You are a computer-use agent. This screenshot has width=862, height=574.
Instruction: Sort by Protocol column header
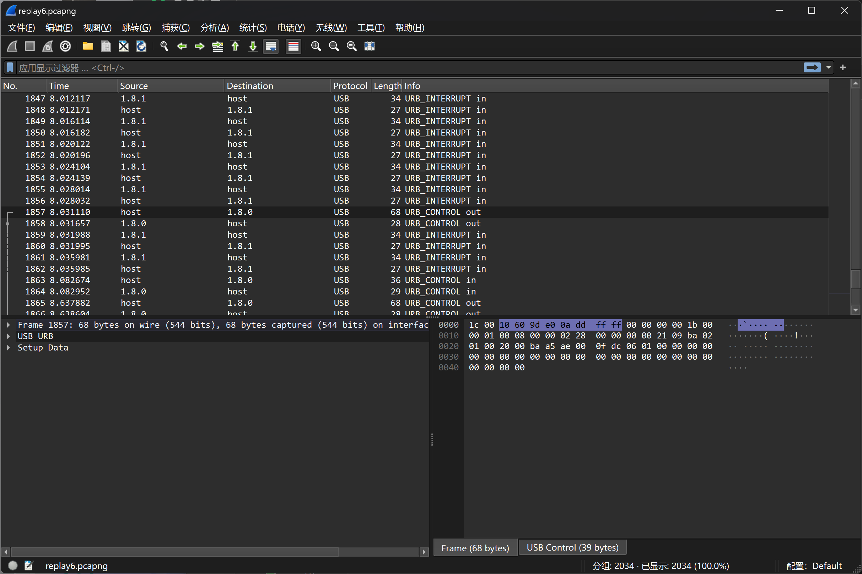click(x=350, y=86)
